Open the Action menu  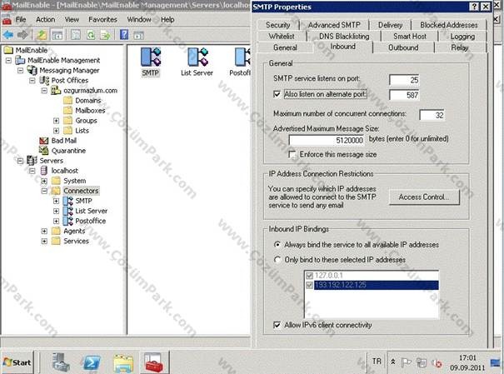tap(45, 20)
